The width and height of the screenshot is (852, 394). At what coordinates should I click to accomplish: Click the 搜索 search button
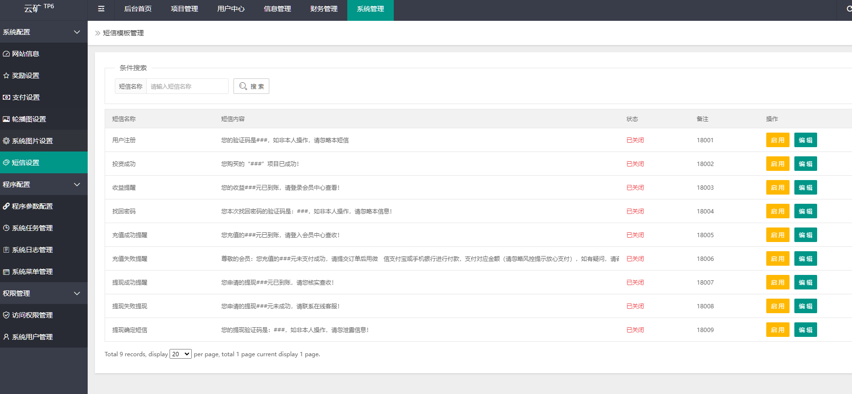click(x=251, y=86)
